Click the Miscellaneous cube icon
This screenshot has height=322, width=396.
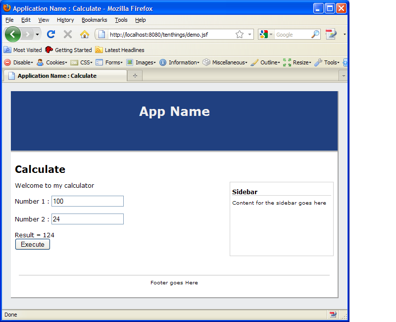tap(206, 62)
